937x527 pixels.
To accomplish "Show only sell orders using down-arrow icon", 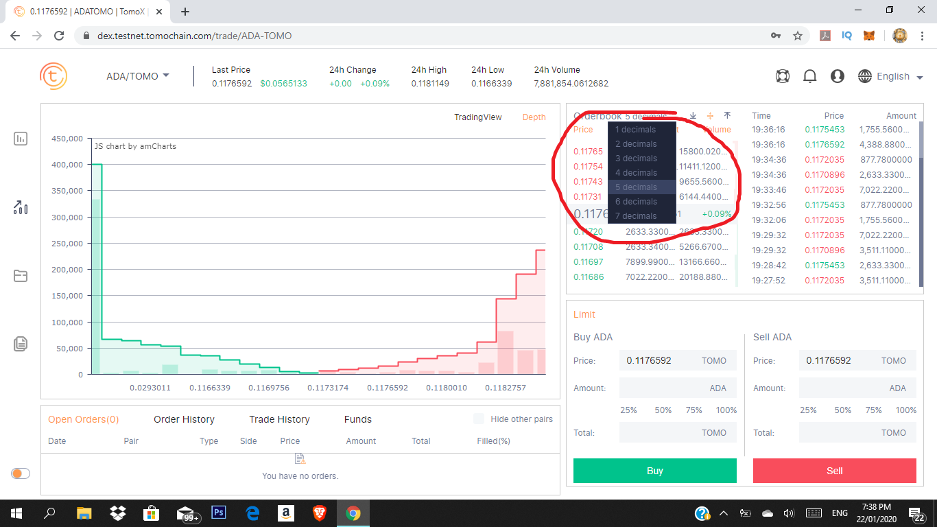I will click(693, 116).
